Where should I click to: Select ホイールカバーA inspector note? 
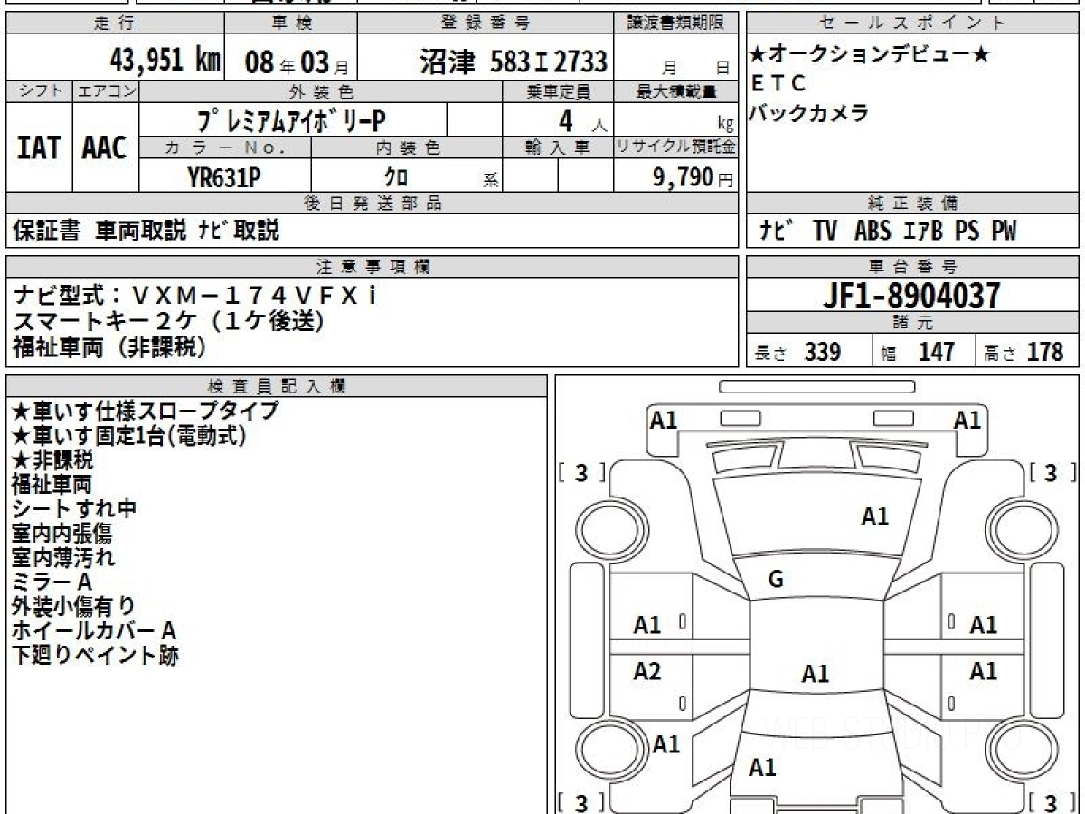94,630
